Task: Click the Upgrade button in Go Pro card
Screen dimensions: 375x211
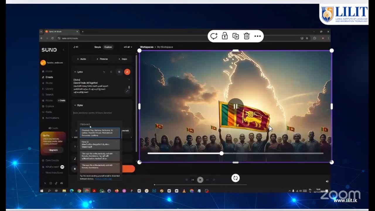Action: click(53, 150)
